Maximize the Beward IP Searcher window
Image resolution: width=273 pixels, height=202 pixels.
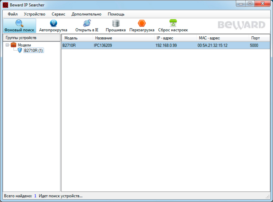(250, 4)
